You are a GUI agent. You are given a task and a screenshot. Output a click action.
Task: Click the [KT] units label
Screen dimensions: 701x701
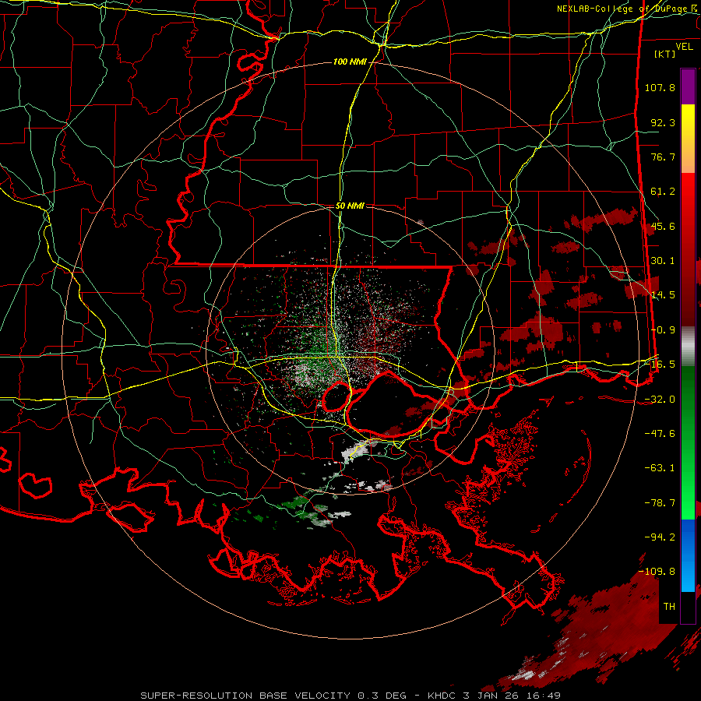coord(665,54)
